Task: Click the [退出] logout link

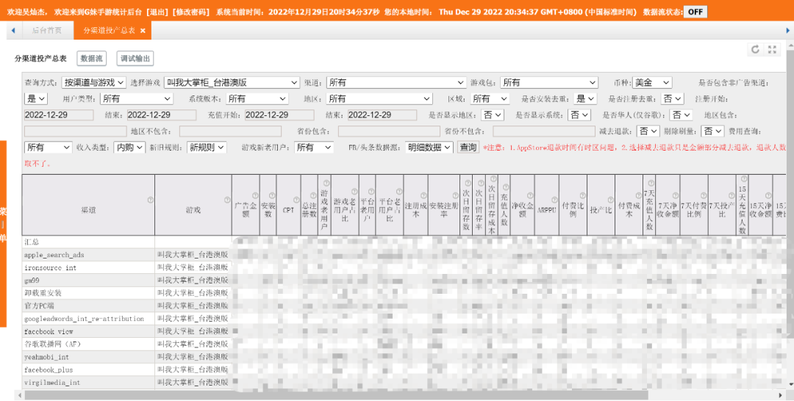Action: click(x=157, y=12)
